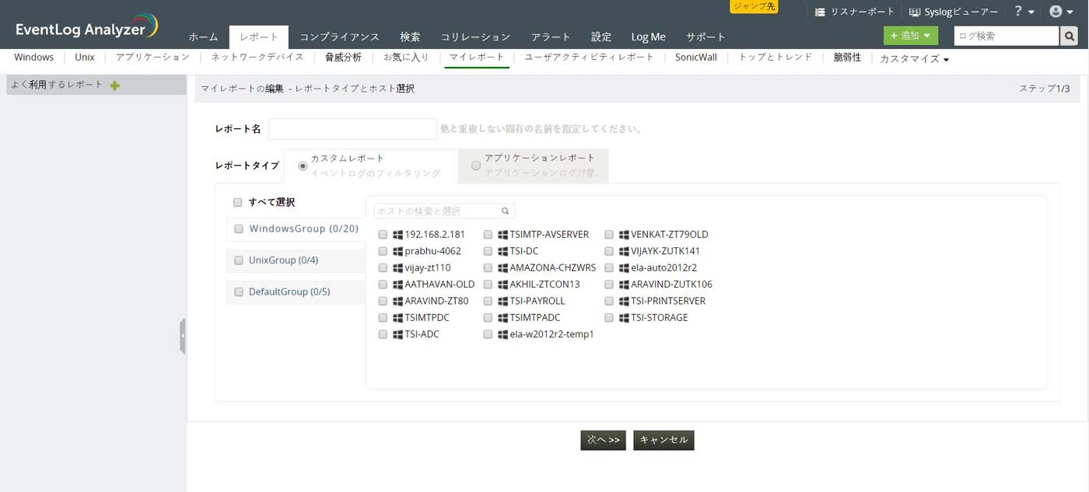This screenshot has height=492, width=1089.
Task: Click the green plus beside frequently used reports
Action: (115, 85)
